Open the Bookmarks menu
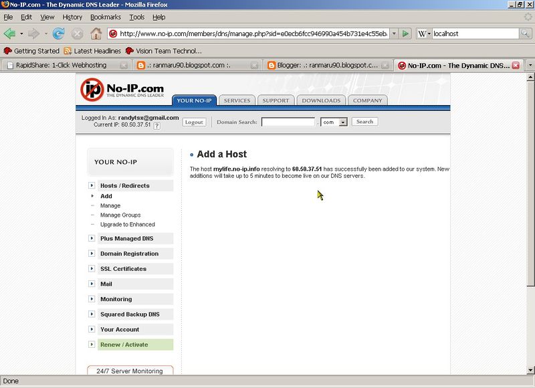535x388 pixels. (x=106, y=17)
